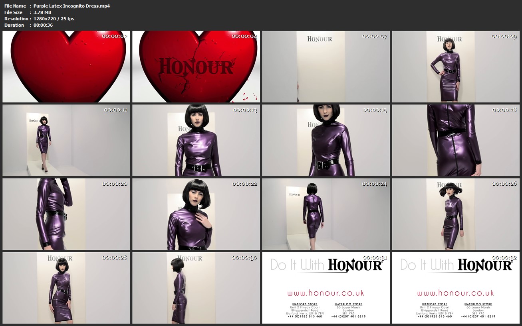Viewport: 522px width, 326px height.
Task: Click the file name Purple Latex Incognito Dress.mp4
Action: 72,6
